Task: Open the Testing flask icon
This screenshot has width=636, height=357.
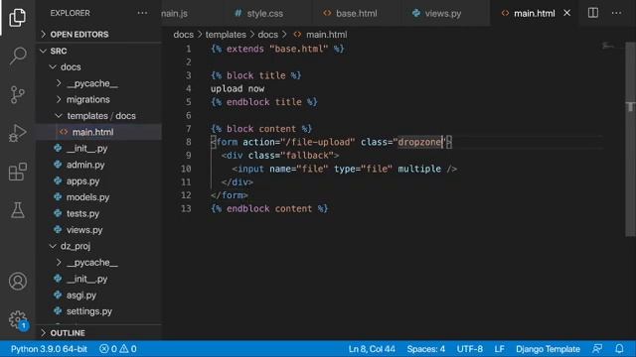Action: [18, 210]
